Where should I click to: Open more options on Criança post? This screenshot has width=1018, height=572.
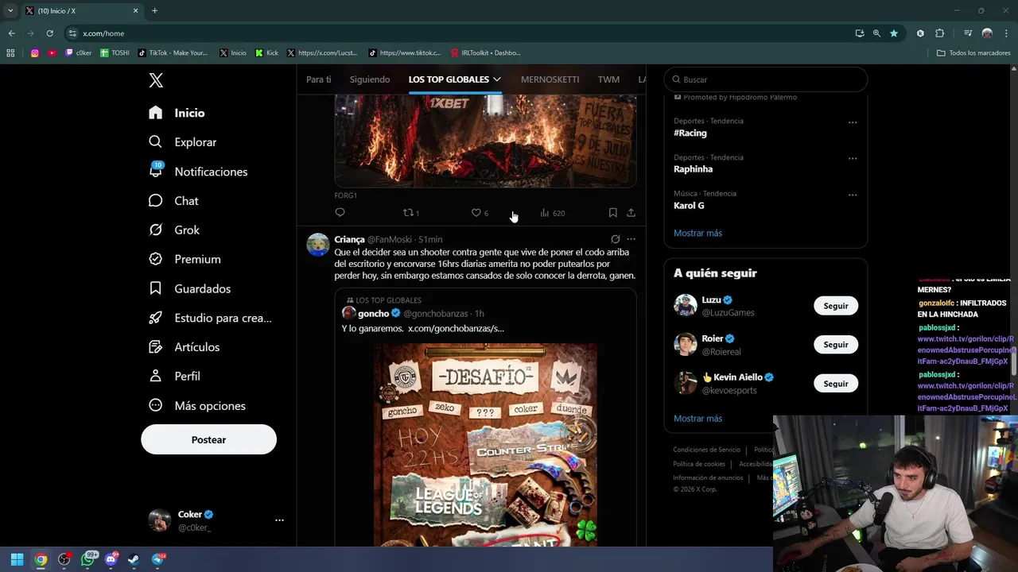coord(631,239)
